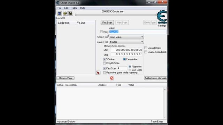Tick Enable Speedhack

(146, 52)
